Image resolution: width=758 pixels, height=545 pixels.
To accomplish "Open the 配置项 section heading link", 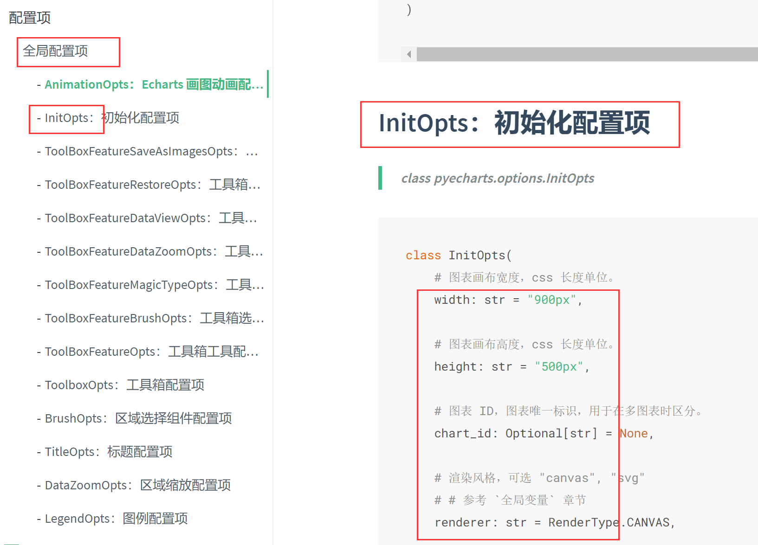I will coord(29,17).
